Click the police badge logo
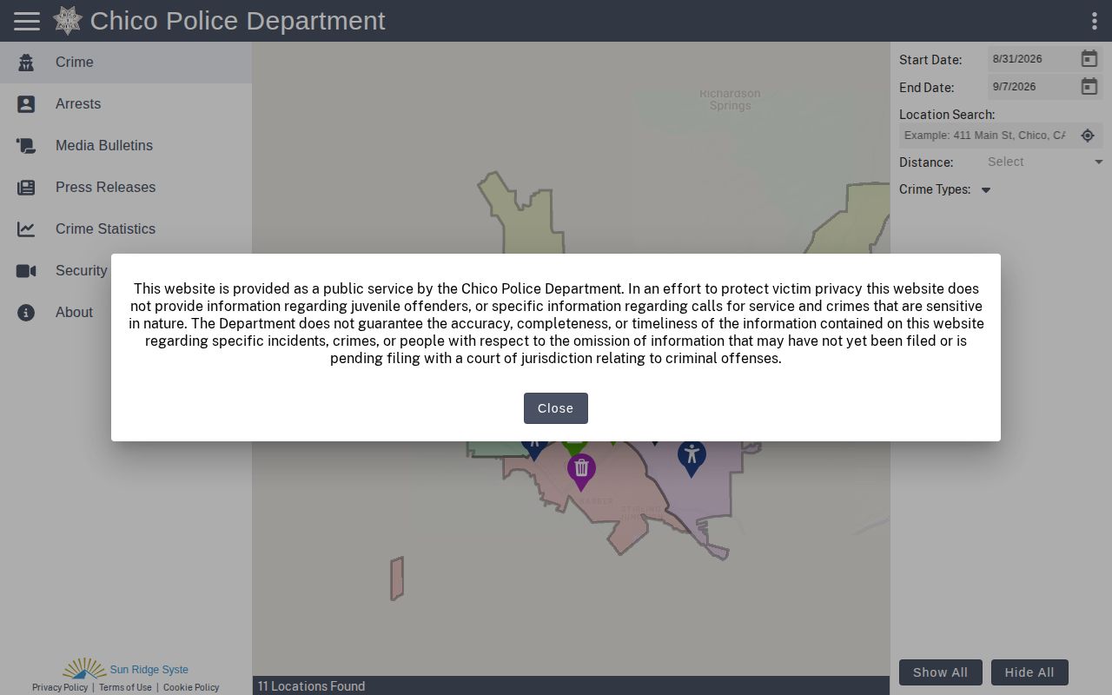Viewport: 1112px width, 695px height. point(68,20)
